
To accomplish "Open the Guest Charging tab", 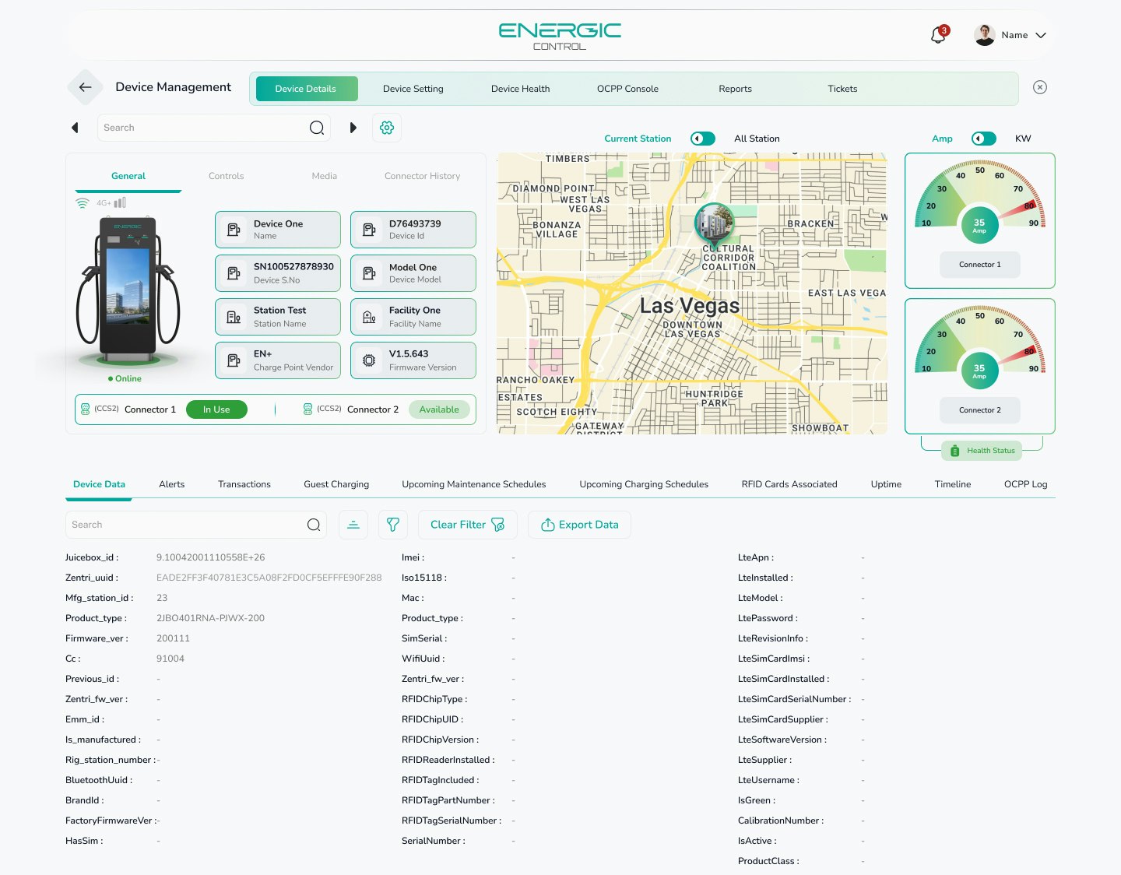I will pos(336,484).
